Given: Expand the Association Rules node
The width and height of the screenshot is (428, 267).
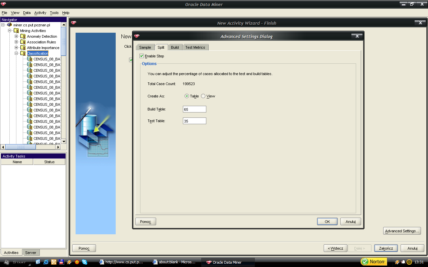Looking at the screenshot, I should coord(16,42).
